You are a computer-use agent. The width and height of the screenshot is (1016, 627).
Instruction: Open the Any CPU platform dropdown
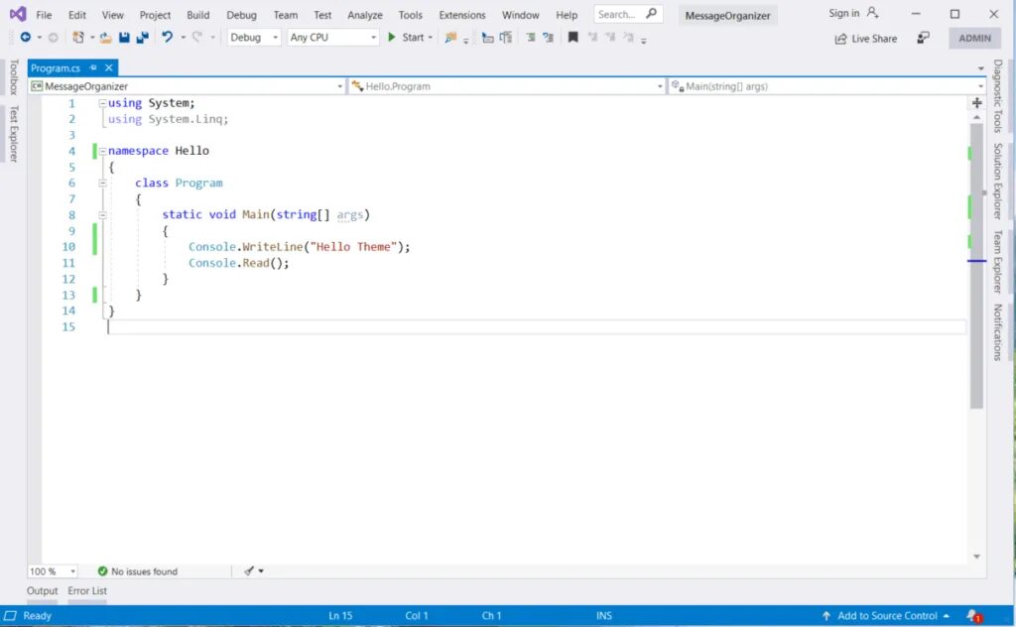point(333,38)
